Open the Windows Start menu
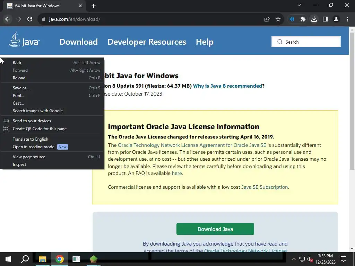The width and height of the screenshot is (355, 266). pos(8,259)
